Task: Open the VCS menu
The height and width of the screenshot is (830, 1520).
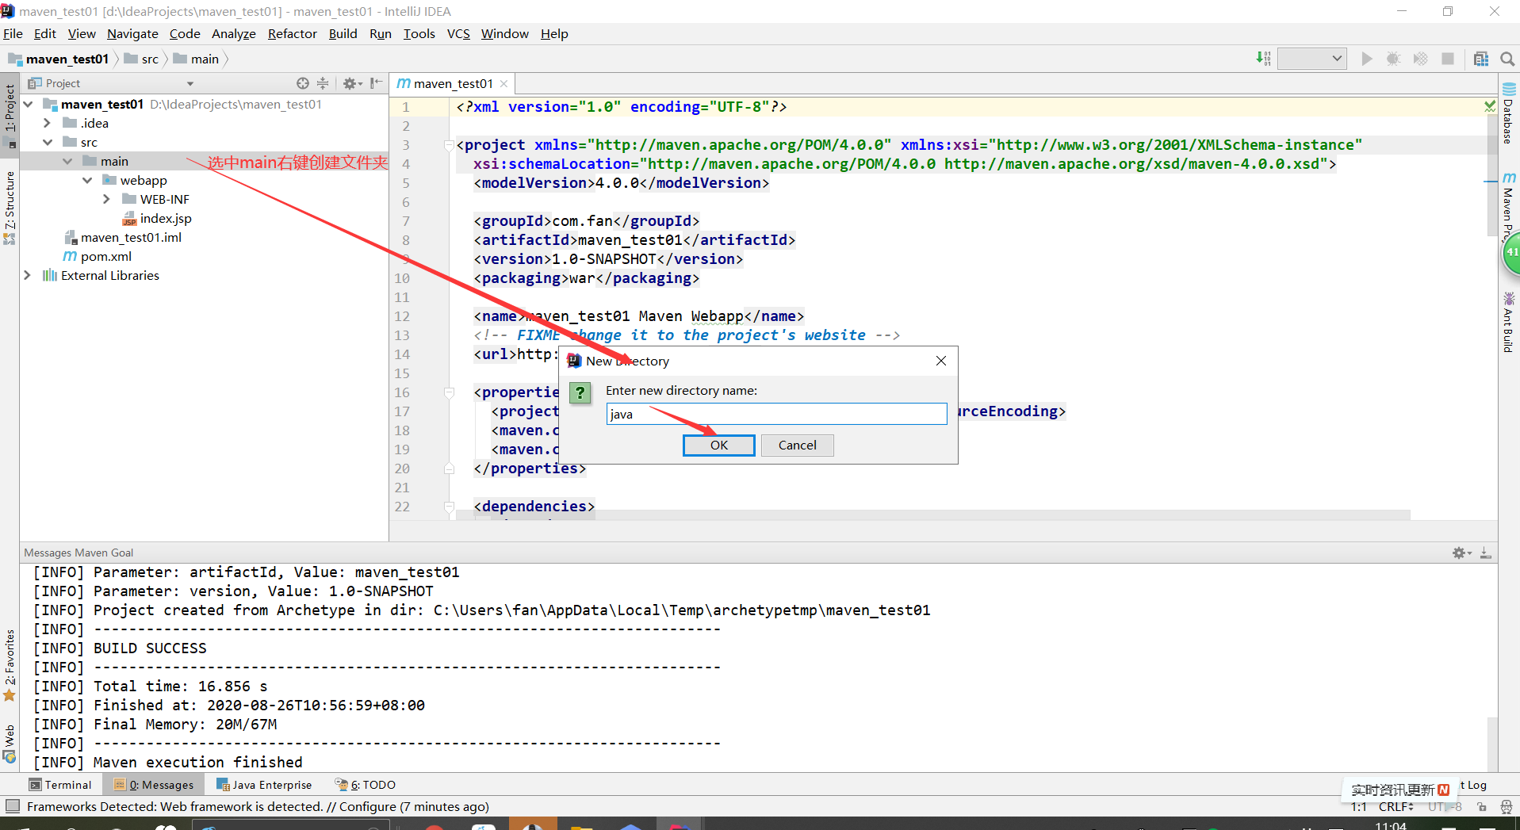Action: [458, 33]
